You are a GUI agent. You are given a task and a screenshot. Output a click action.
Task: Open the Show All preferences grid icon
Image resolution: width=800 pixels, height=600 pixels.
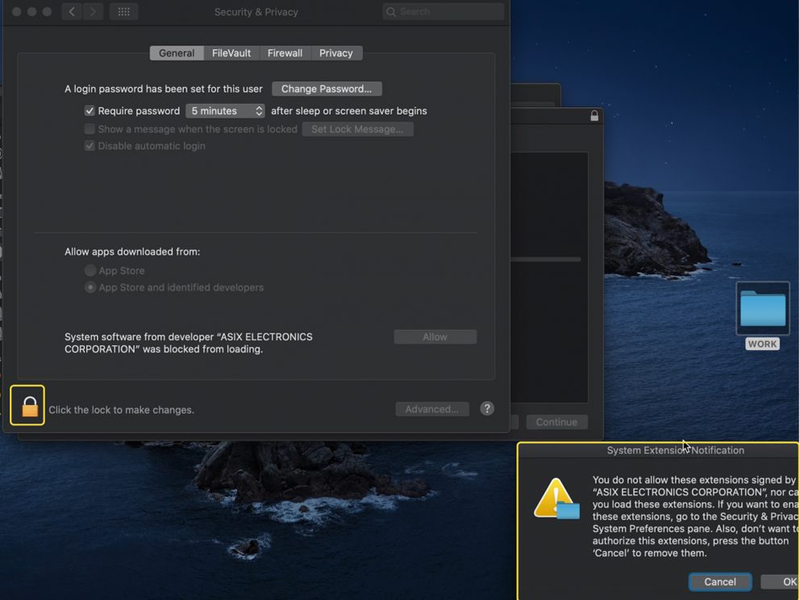point(123,11)
